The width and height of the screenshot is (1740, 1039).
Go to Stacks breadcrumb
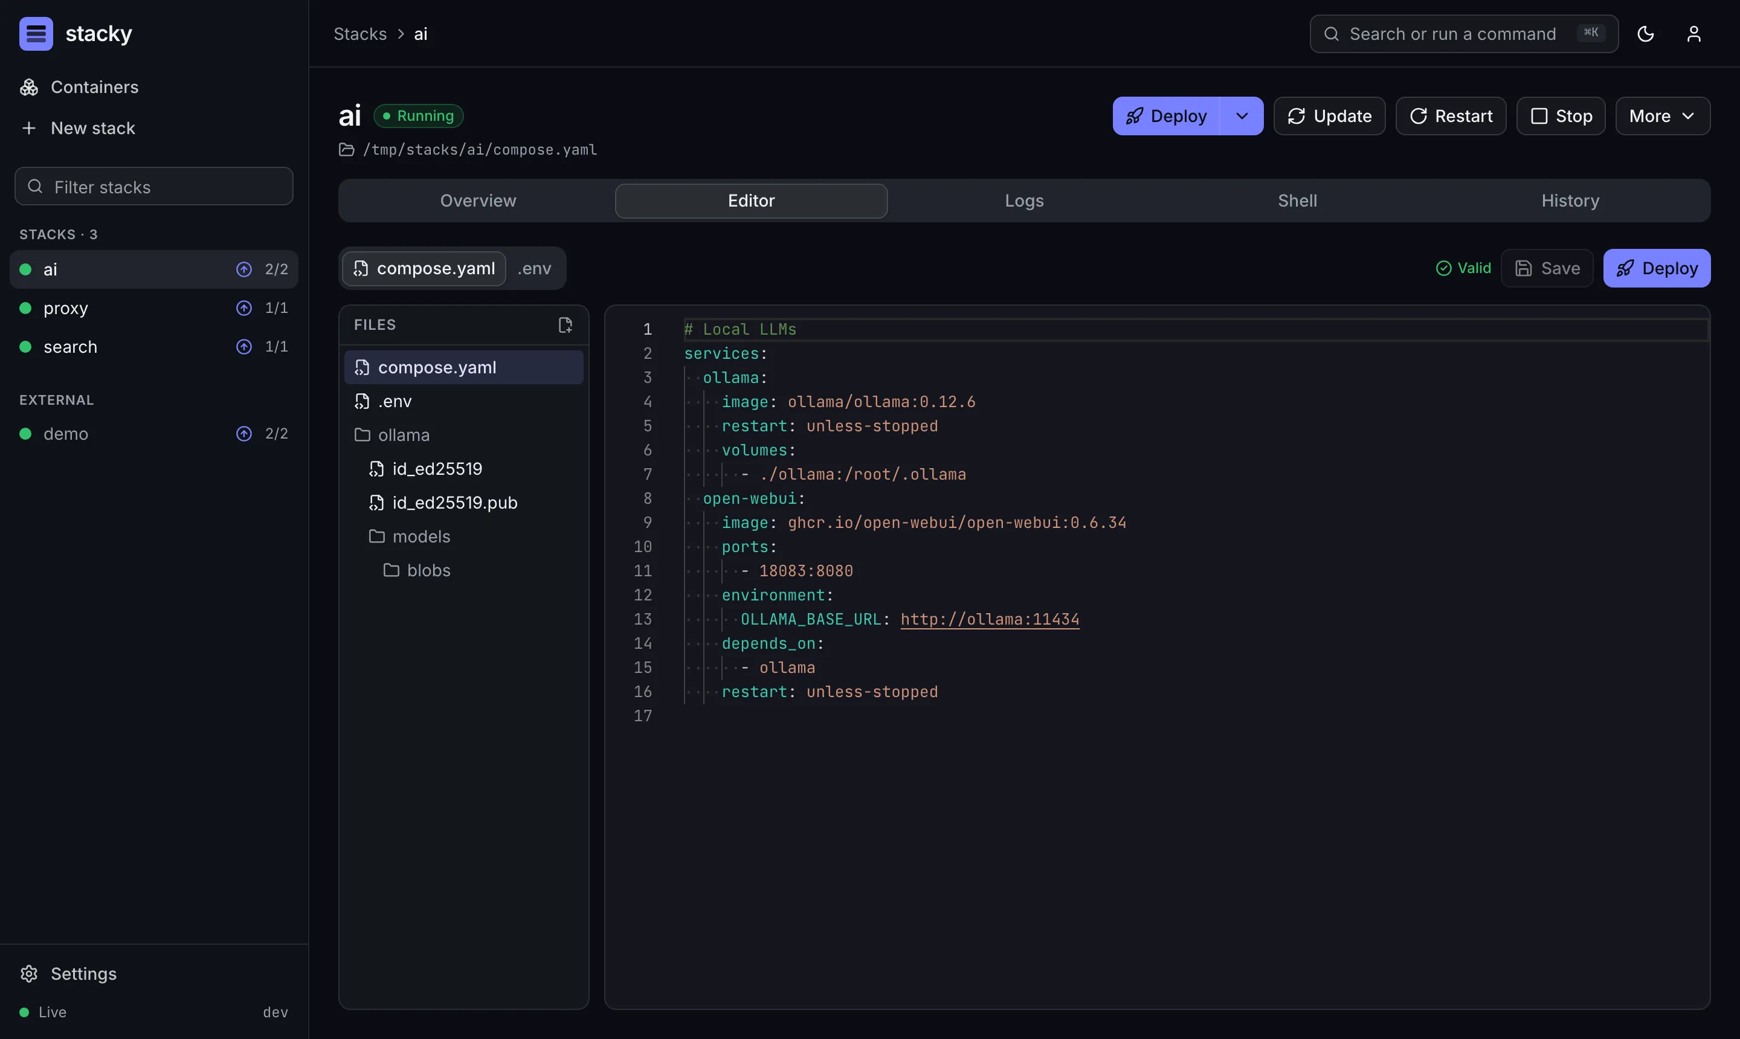[360, 34]
